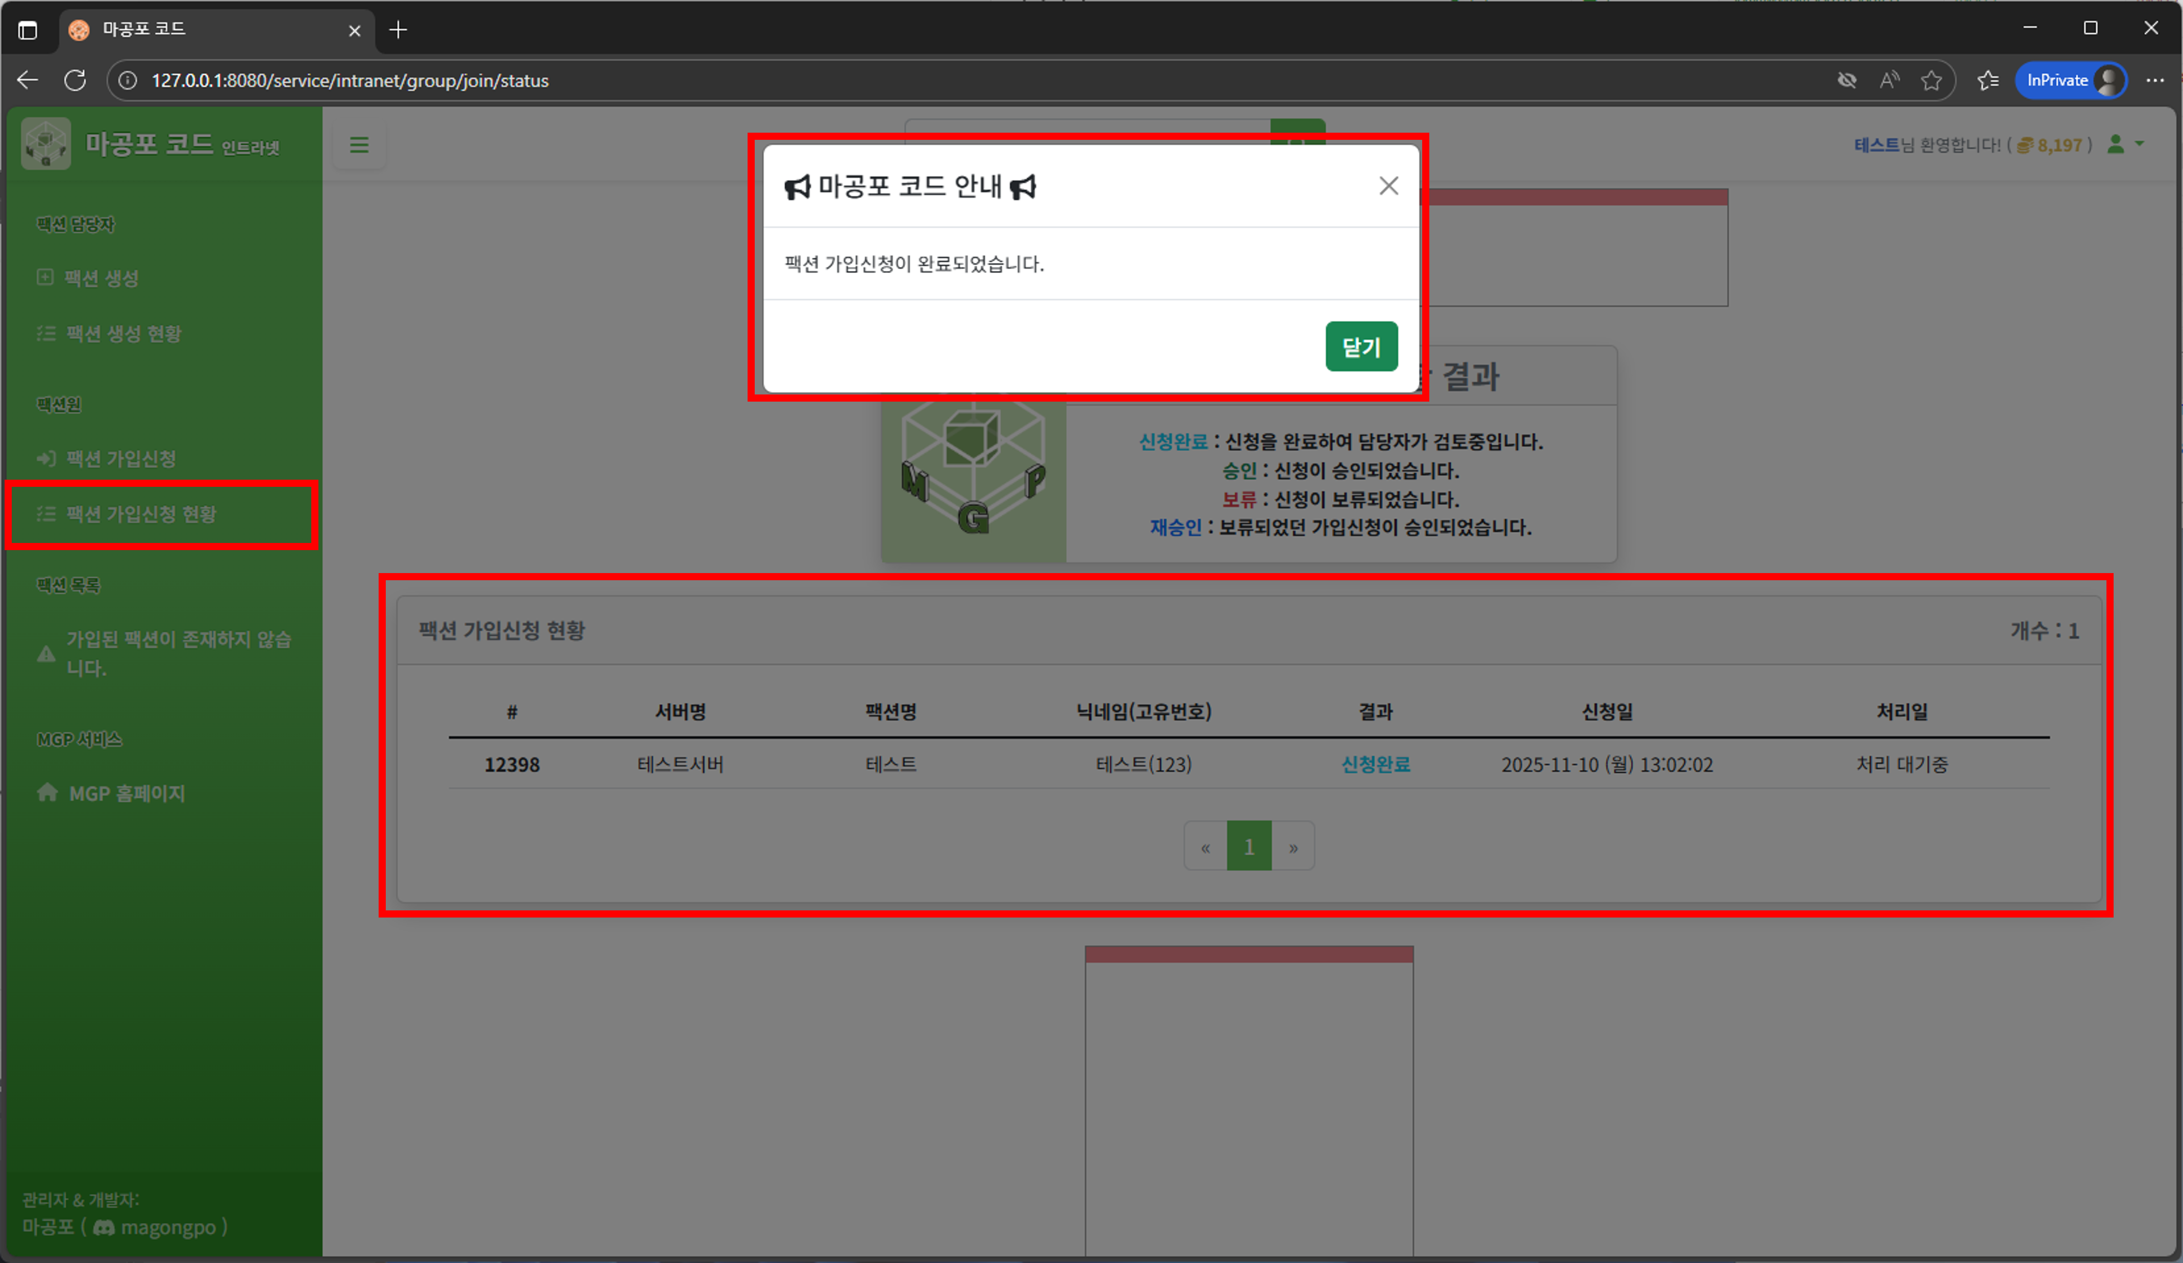Go to previous page « pagination
Image resolution: width=2183 pixels, height=1263 pixels.
(1205, 847)
